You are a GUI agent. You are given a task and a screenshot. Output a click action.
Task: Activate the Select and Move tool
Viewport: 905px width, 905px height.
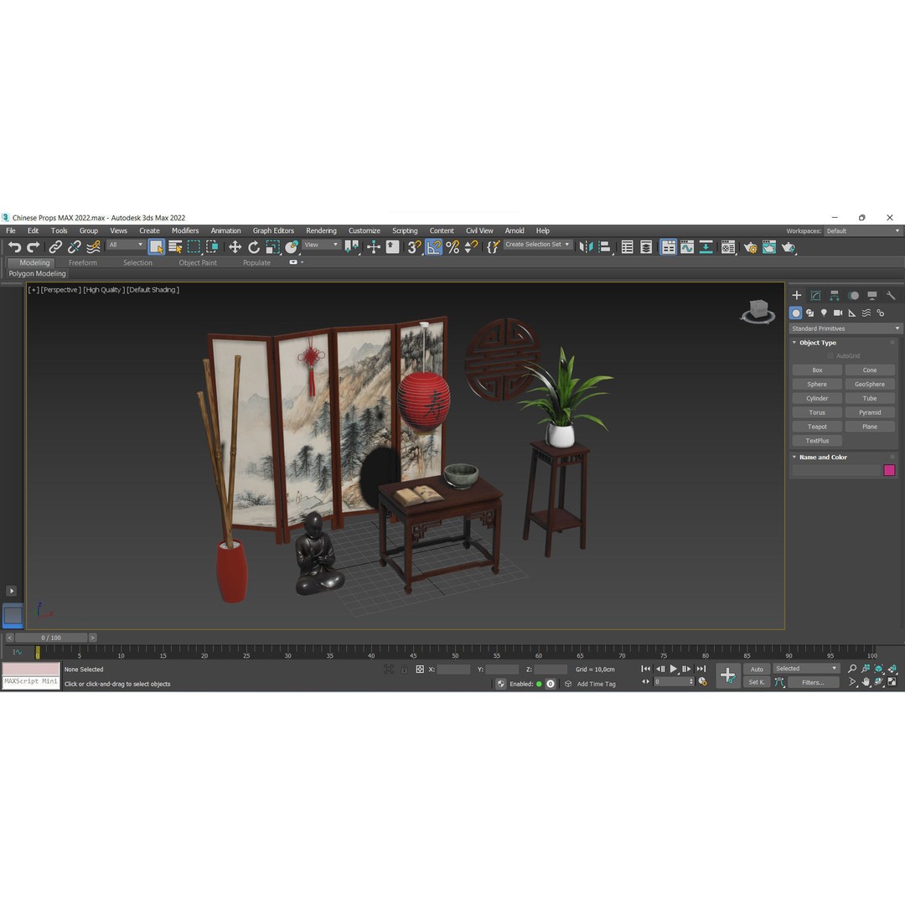(x=235, y=247)
